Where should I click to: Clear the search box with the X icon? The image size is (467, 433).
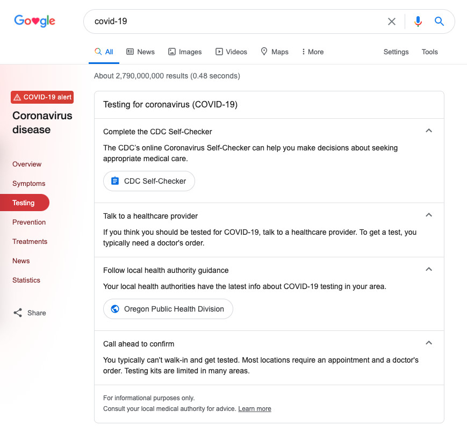(x=392, y=21)
